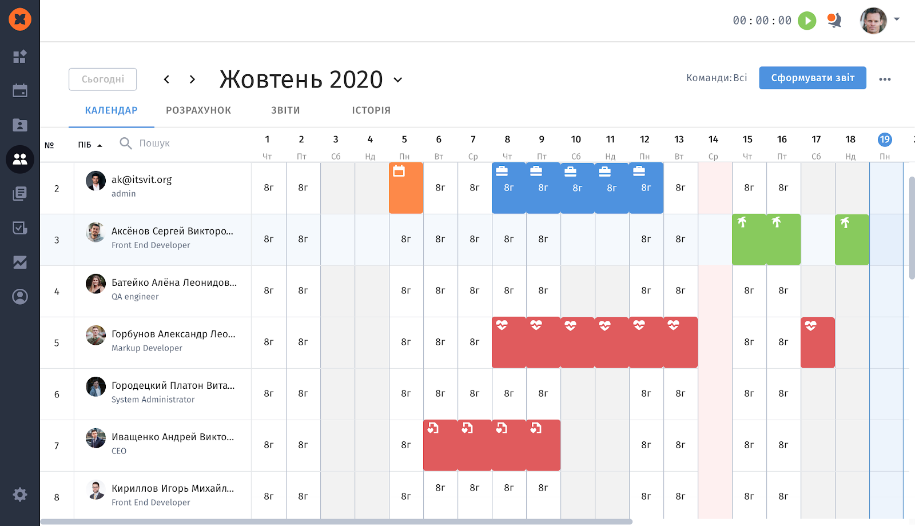This screenshot has width=915, height=526.
Task: Focus the Пошук search field
Action: click(154, 143)
